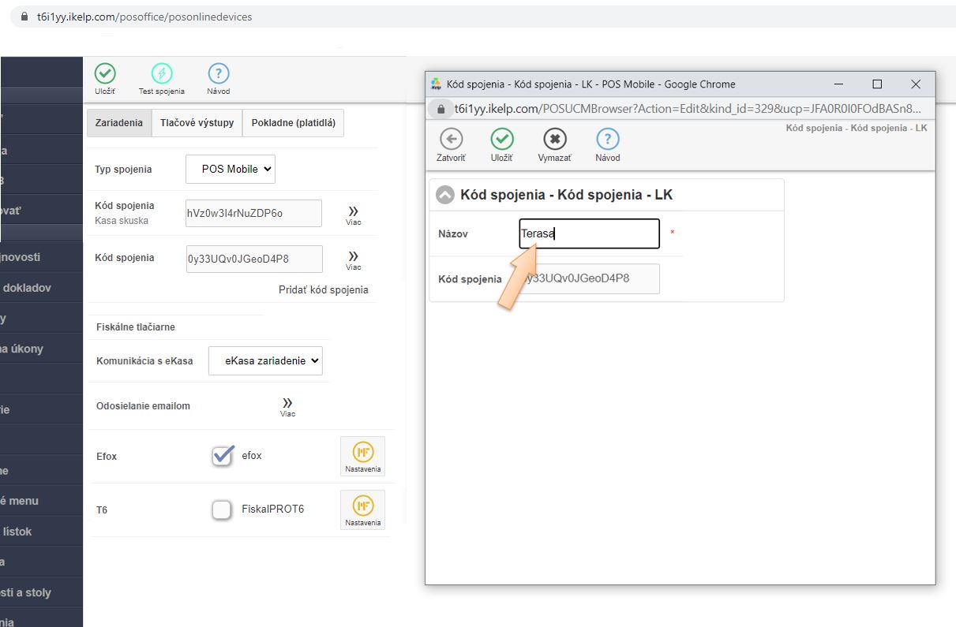Save popup changes with Uložiť icon
956x627 pixels.
tap(502, 140)
